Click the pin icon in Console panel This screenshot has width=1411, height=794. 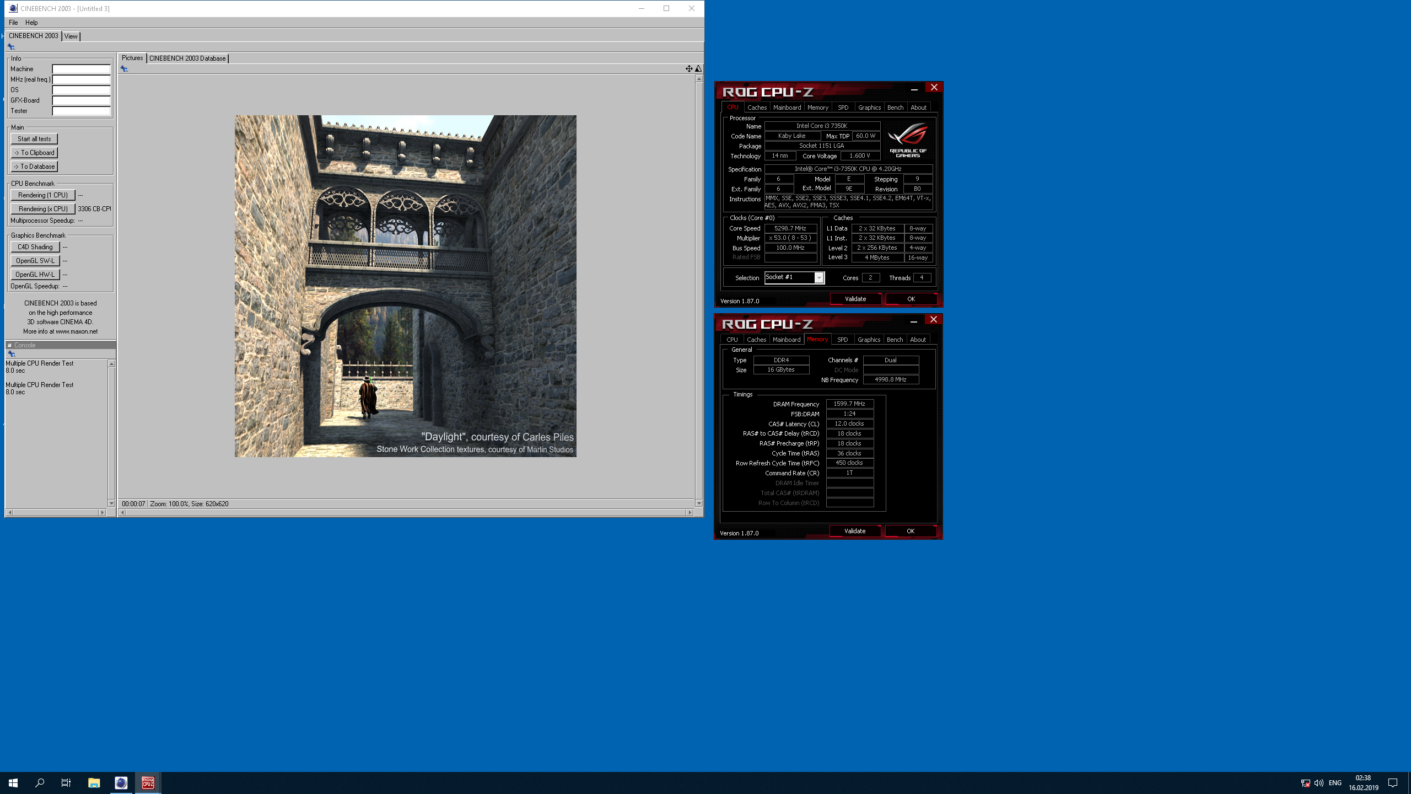pyautogui.click(x=12, y=354)
